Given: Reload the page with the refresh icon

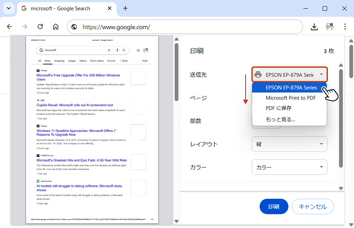Looking at the screenshot, I should (x=40, y=27).
